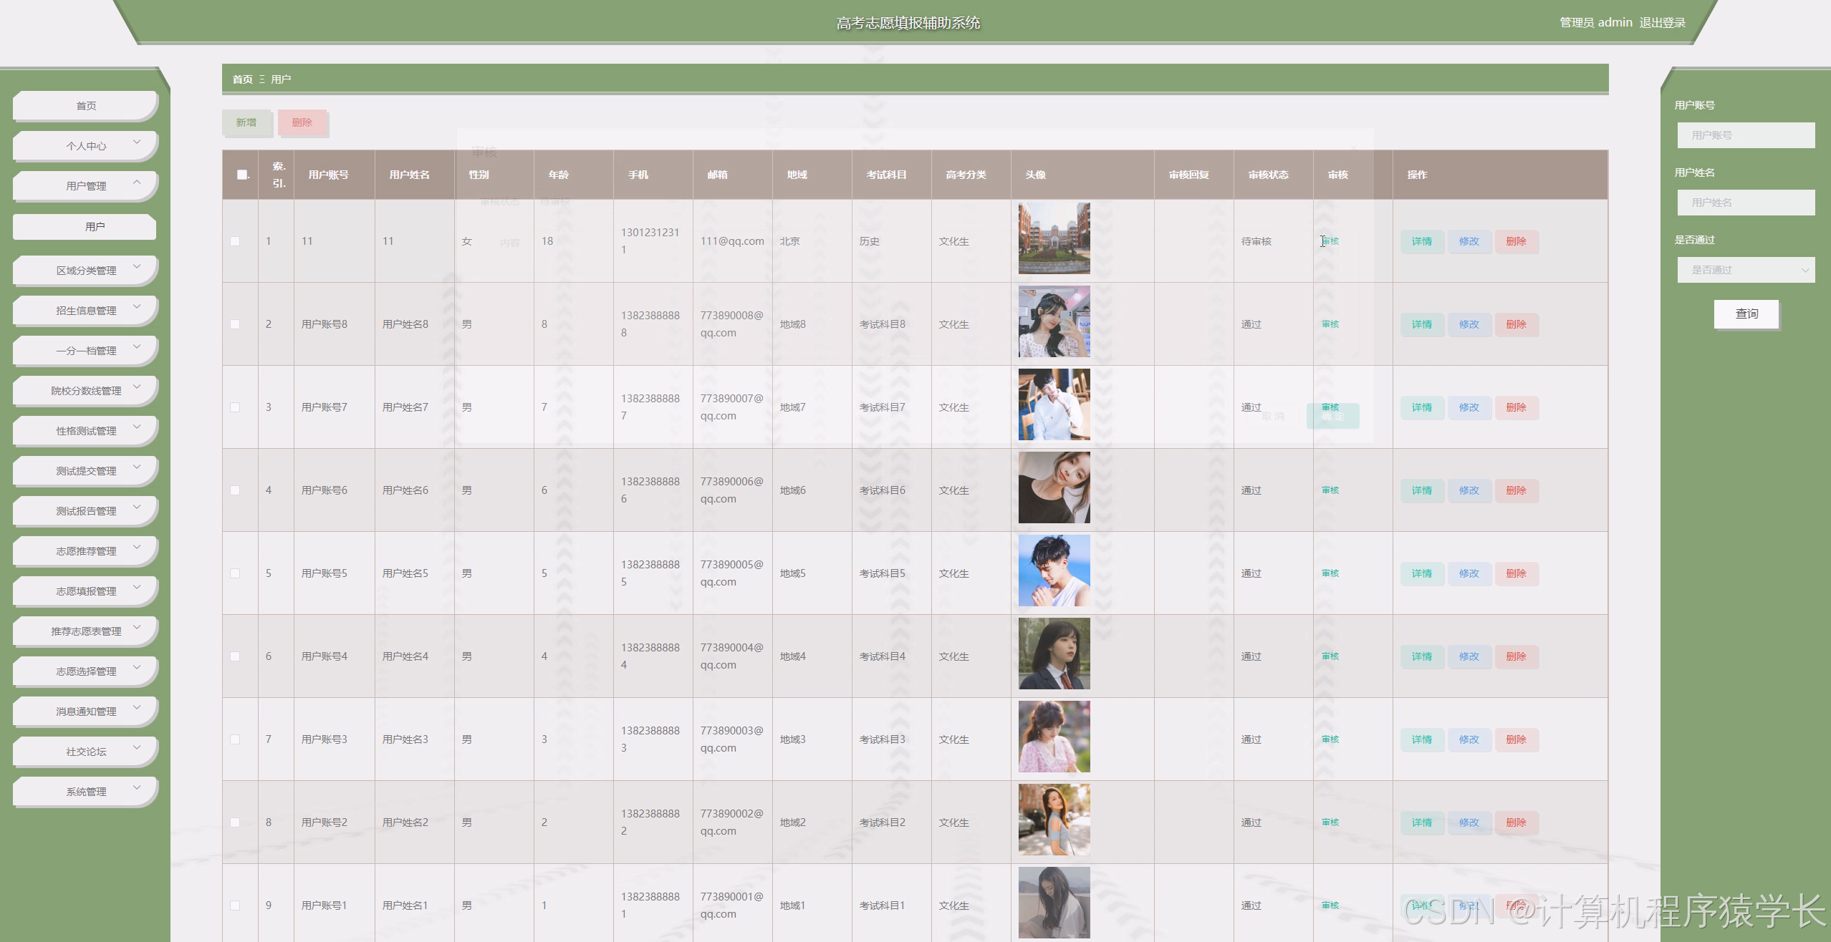Click 修改 button for 用户账号7
1831x942 pixels.
coord(1469,407)
